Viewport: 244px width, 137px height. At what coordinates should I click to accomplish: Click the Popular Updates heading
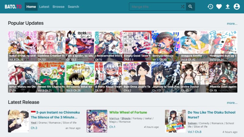coord(26,23)
